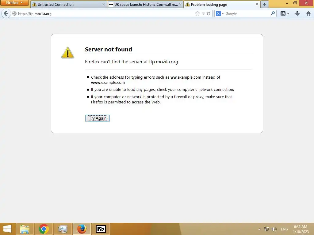Screen dimensions: 314x235
Task: Open the system monitor taskbar icon
Action: pyautogui.click(x=63, y=229)
